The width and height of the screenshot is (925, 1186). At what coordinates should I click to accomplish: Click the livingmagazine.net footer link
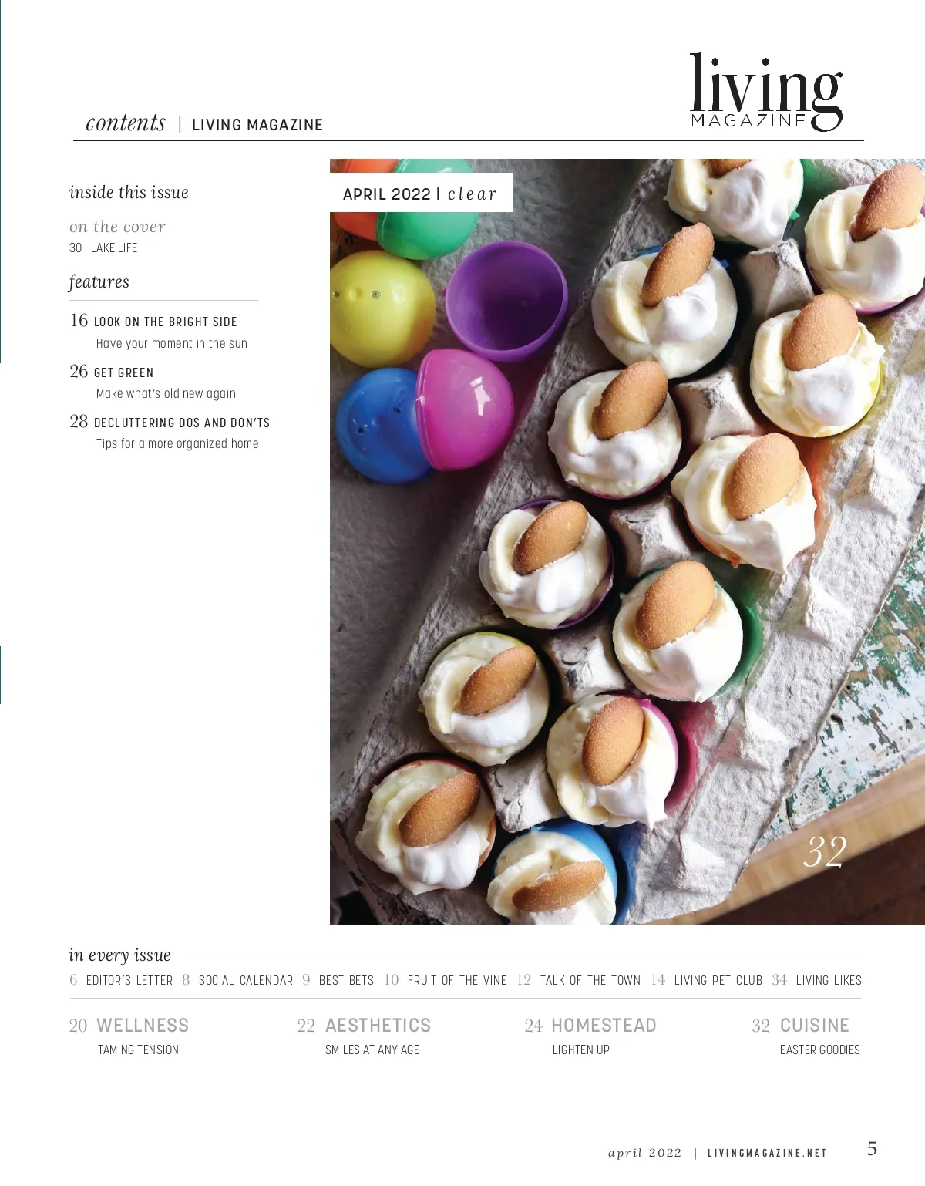pyautogui.click(x=767, y=1154)
